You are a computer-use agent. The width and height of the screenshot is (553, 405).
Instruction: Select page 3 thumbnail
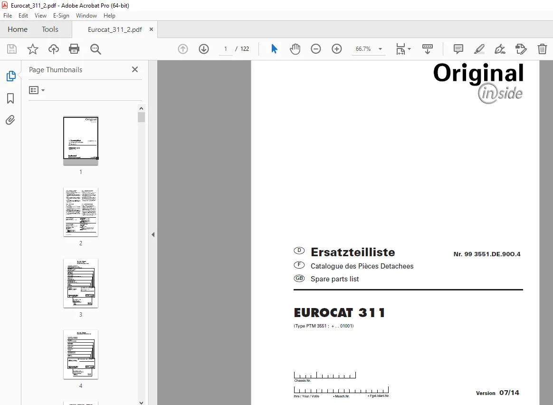pos(81,283)
